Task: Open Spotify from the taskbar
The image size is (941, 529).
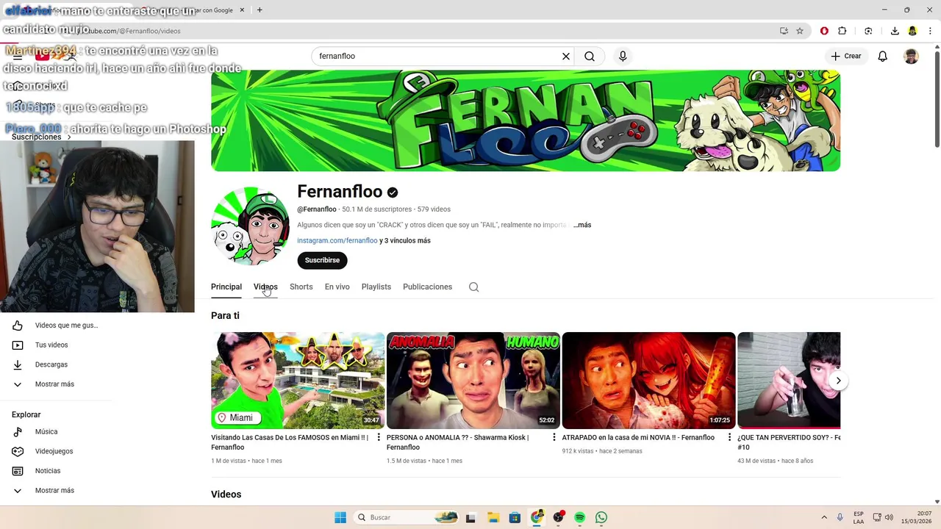Action: point(580,517)
